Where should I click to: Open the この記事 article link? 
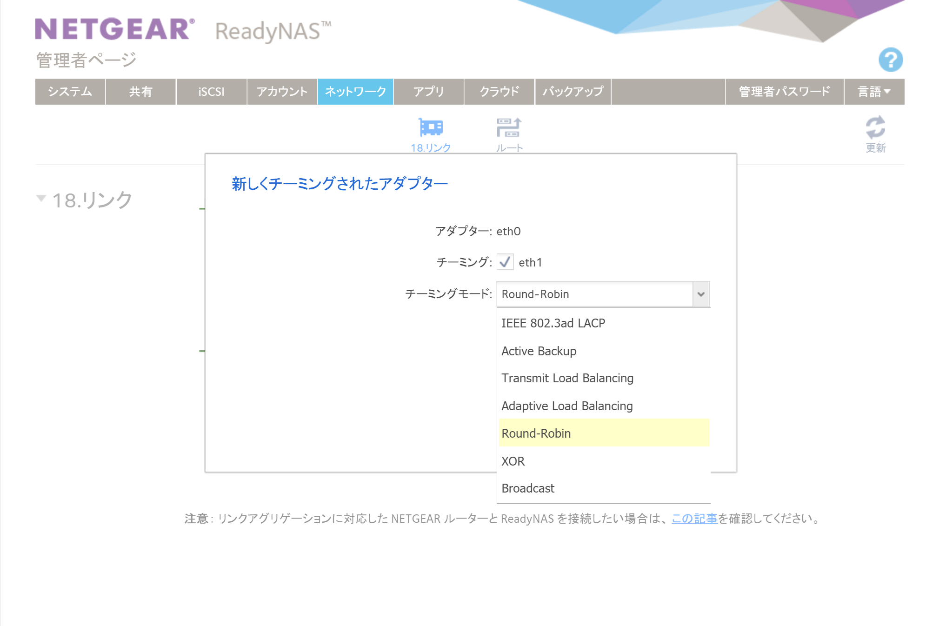pos(694,519)
